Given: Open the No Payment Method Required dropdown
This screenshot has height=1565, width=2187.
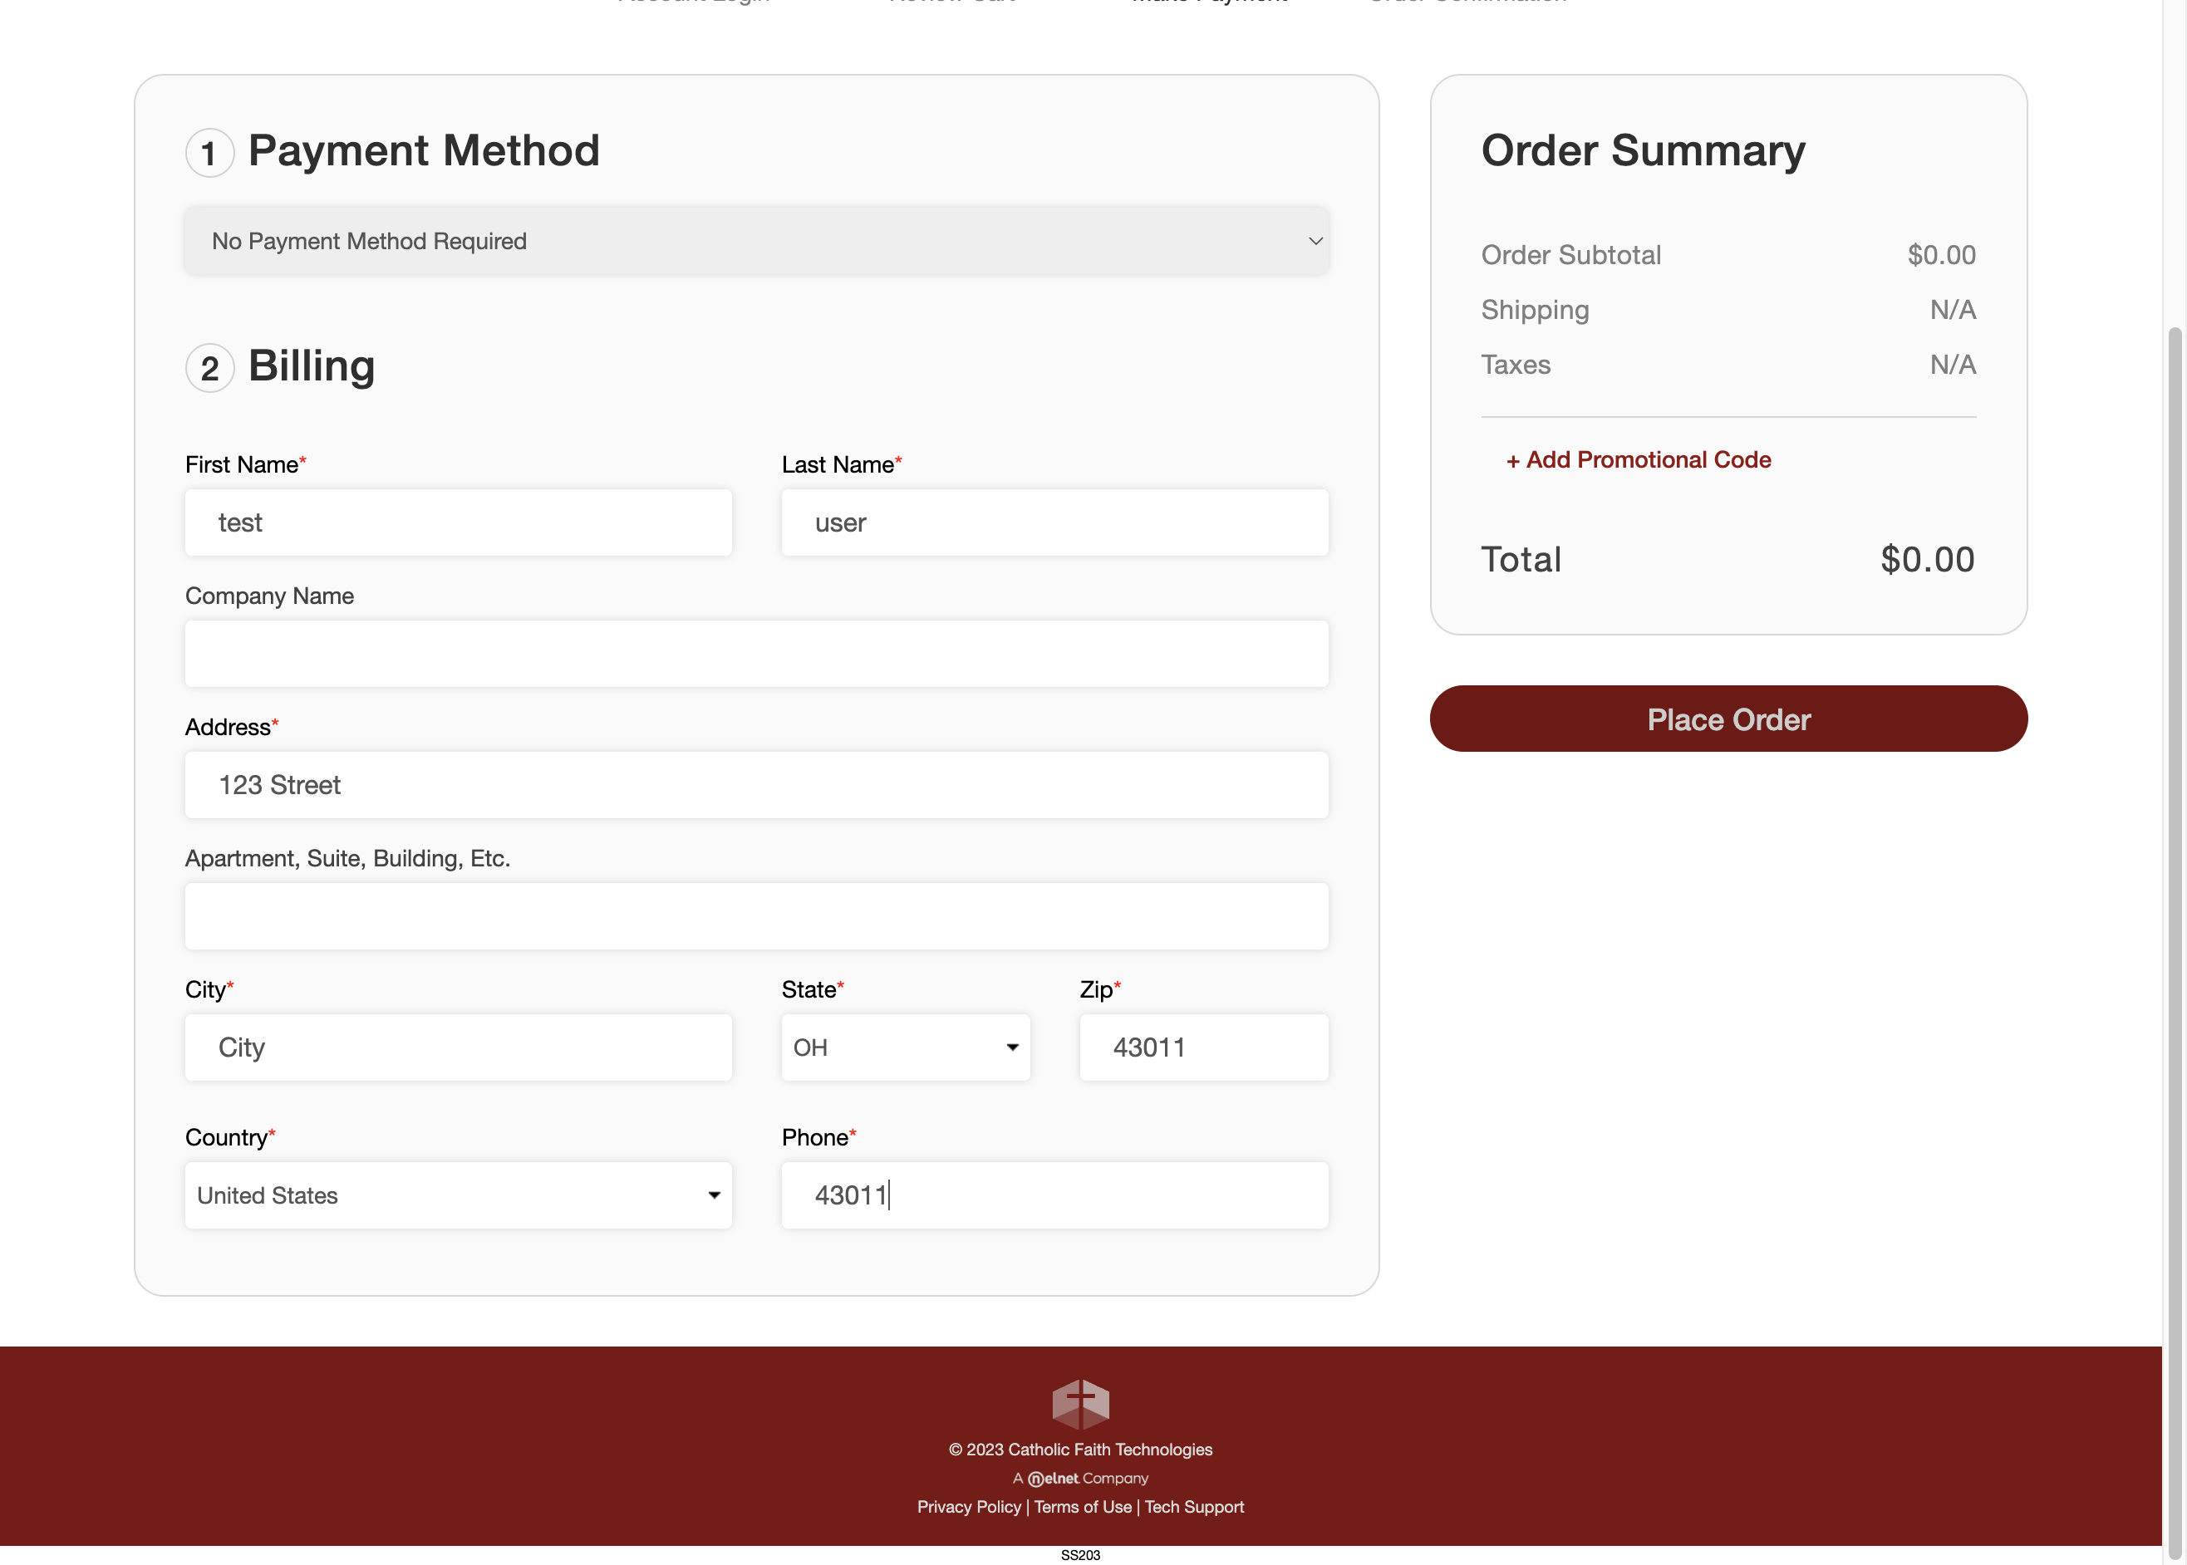Looking at the screenshot, I should click(x=757, y=241).
